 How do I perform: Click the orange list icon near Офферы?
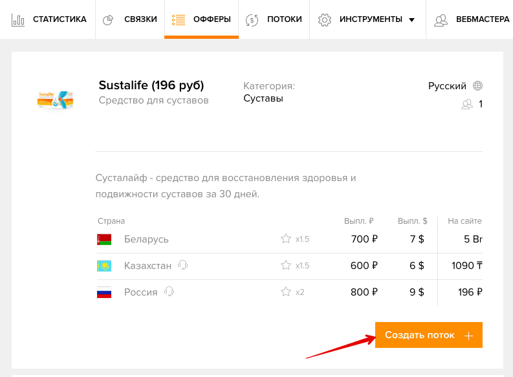(x=179, y=20)
